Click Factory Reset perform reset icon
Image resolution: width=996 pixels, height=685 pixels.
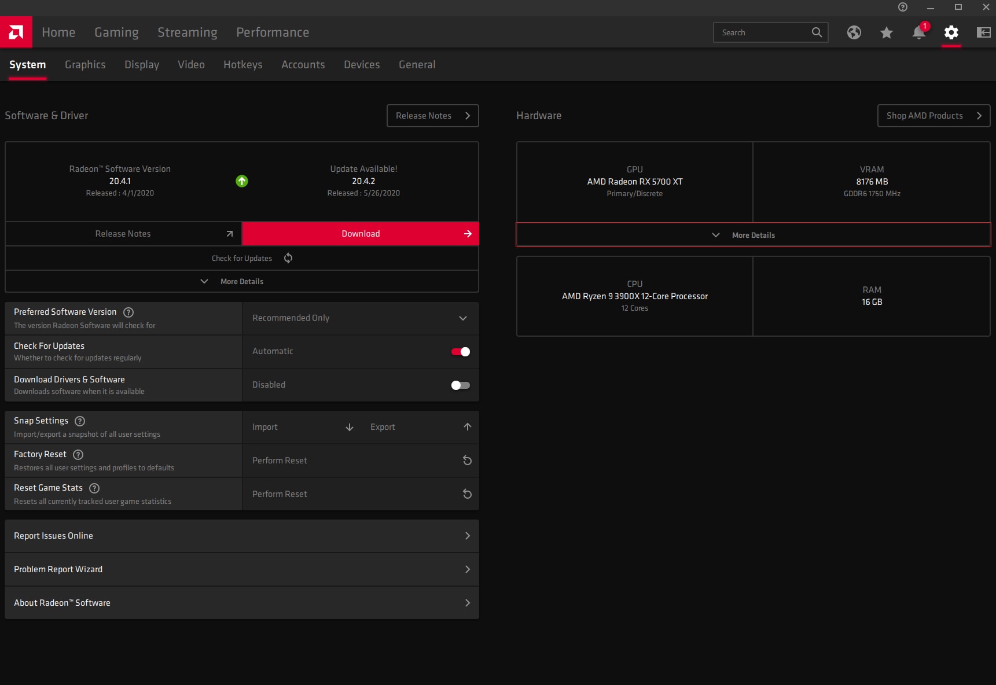coord(467,461)
